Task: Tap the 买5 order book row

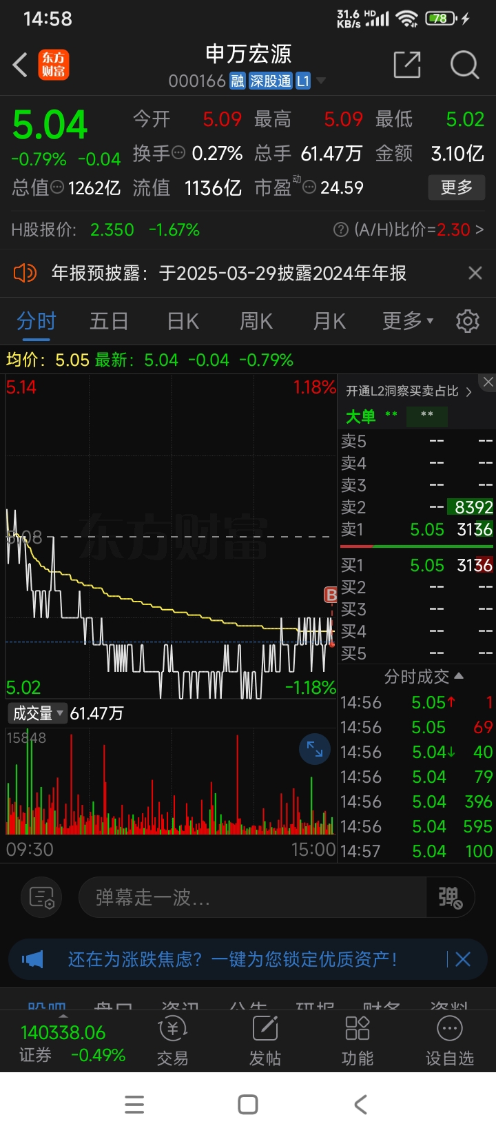Action: 417,653
